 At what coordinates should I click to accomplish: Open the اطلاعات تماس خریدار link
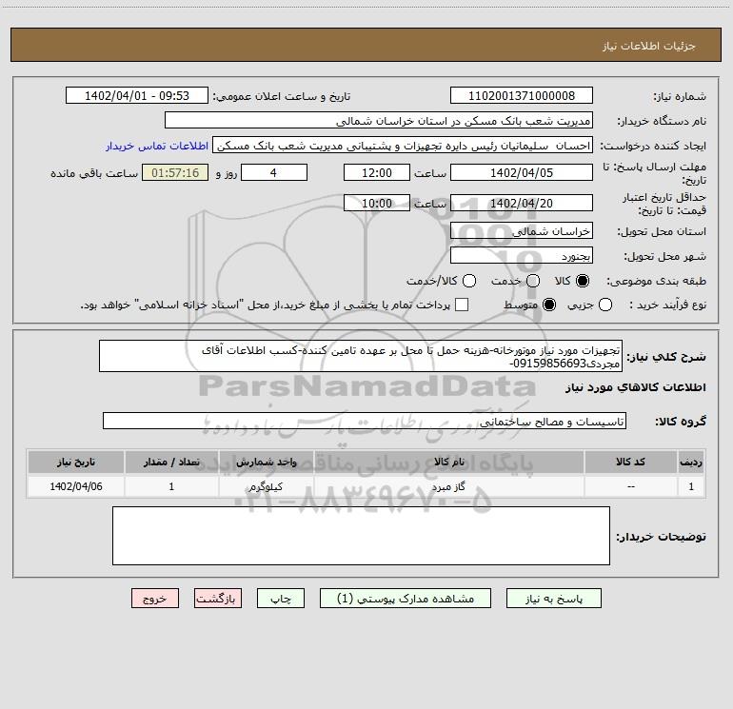[x=157, y=146]
